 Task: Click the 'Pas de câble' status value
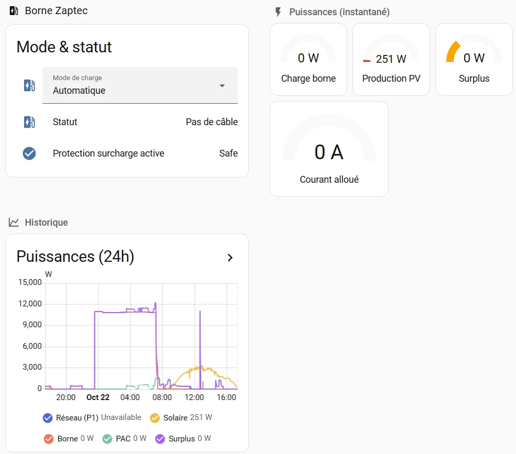click(x=212, y=122)
